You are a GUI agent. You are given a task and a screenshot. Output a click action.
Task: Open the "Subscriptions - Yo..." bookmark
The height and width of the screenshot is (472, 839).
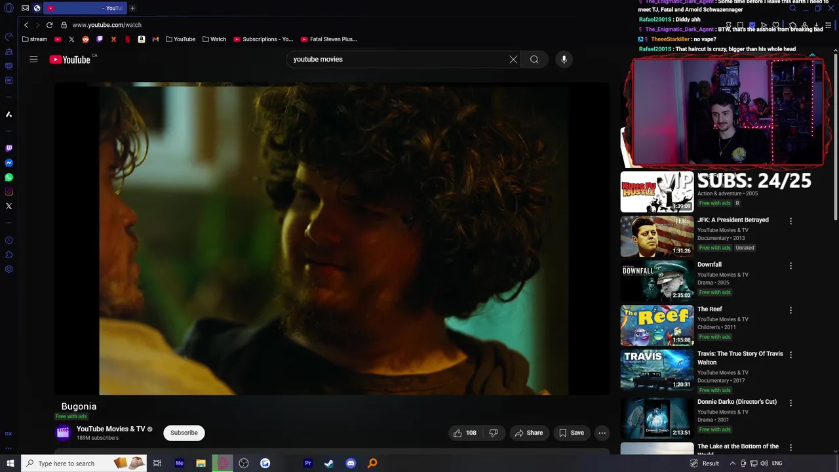263,39
